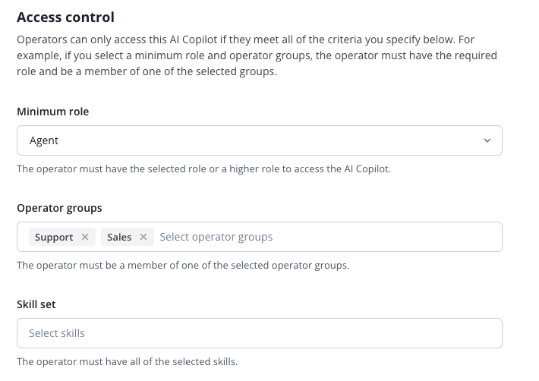Open the Minimum role dropdown showing Agent
The height and width of the screenshot is (381, 539).
tap(258, 140)
